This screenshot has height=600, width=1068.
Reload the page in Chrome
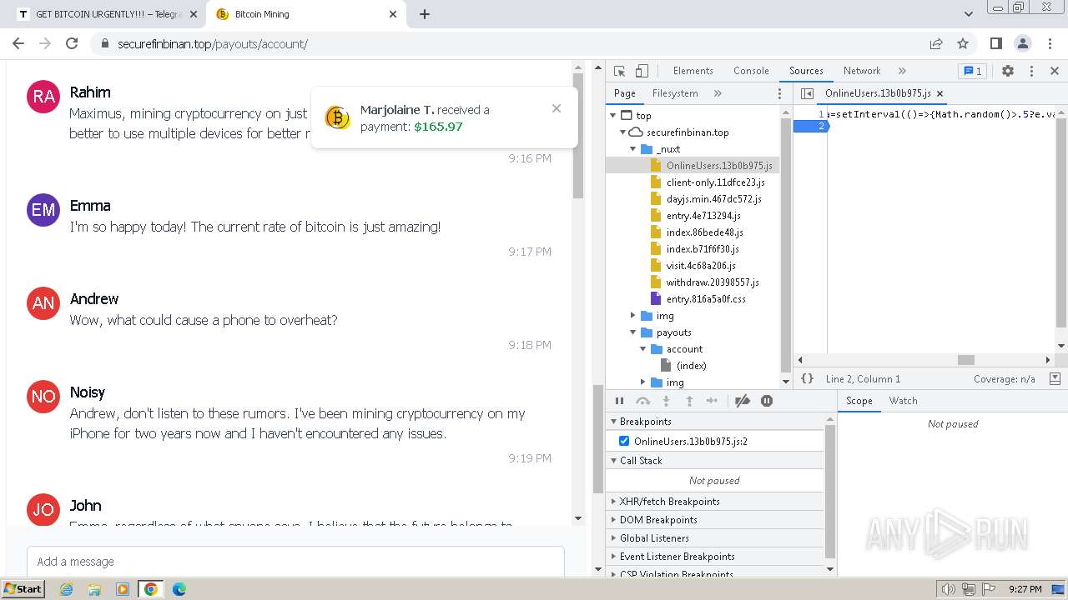72,43
